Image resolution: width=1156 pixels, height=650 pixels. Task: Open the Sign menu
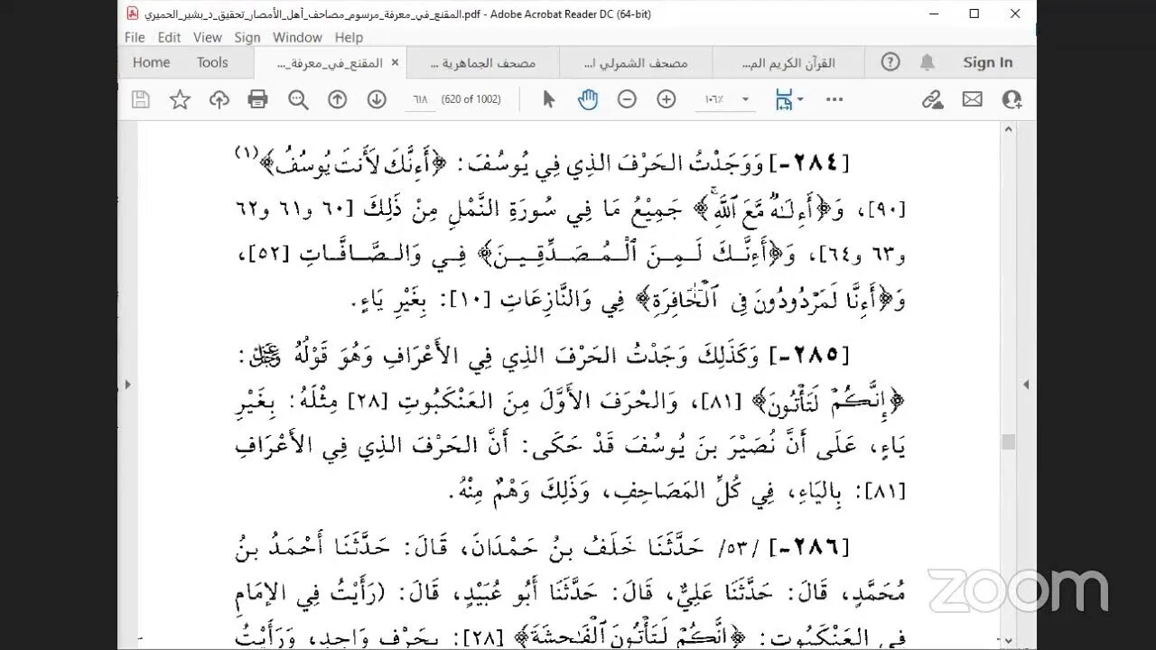[x=247, y=37]
